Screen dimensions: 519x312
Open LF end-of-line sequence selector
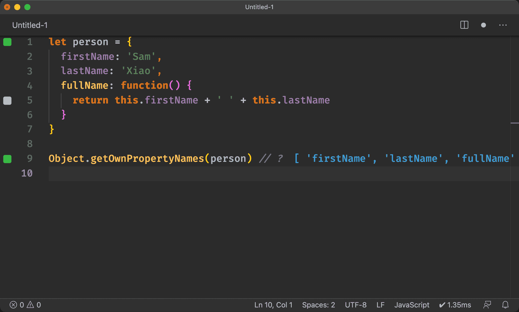coord(380,305)
